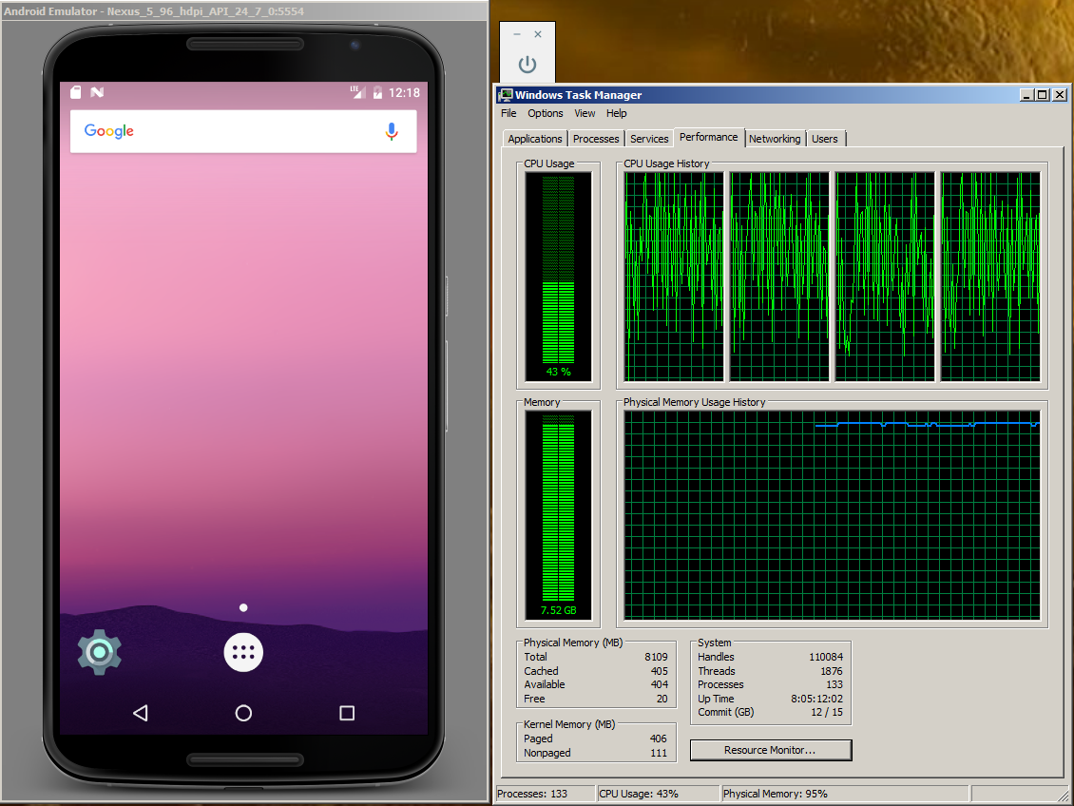Switch to the Networking tab
1074x806 pixels.
pos(775,139)
